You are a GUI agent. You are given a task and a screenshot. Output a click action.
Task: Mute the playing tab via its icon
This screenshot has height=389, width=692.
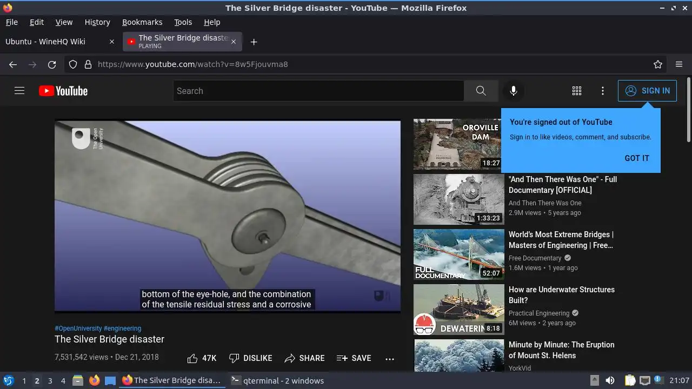(x=131, y=42)
